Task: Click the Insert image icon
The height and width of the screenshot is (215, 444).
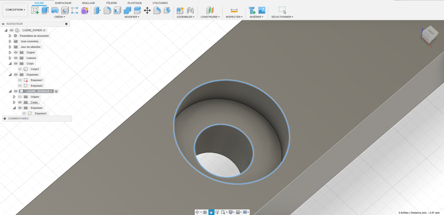Action: click(x=262, y=10)
